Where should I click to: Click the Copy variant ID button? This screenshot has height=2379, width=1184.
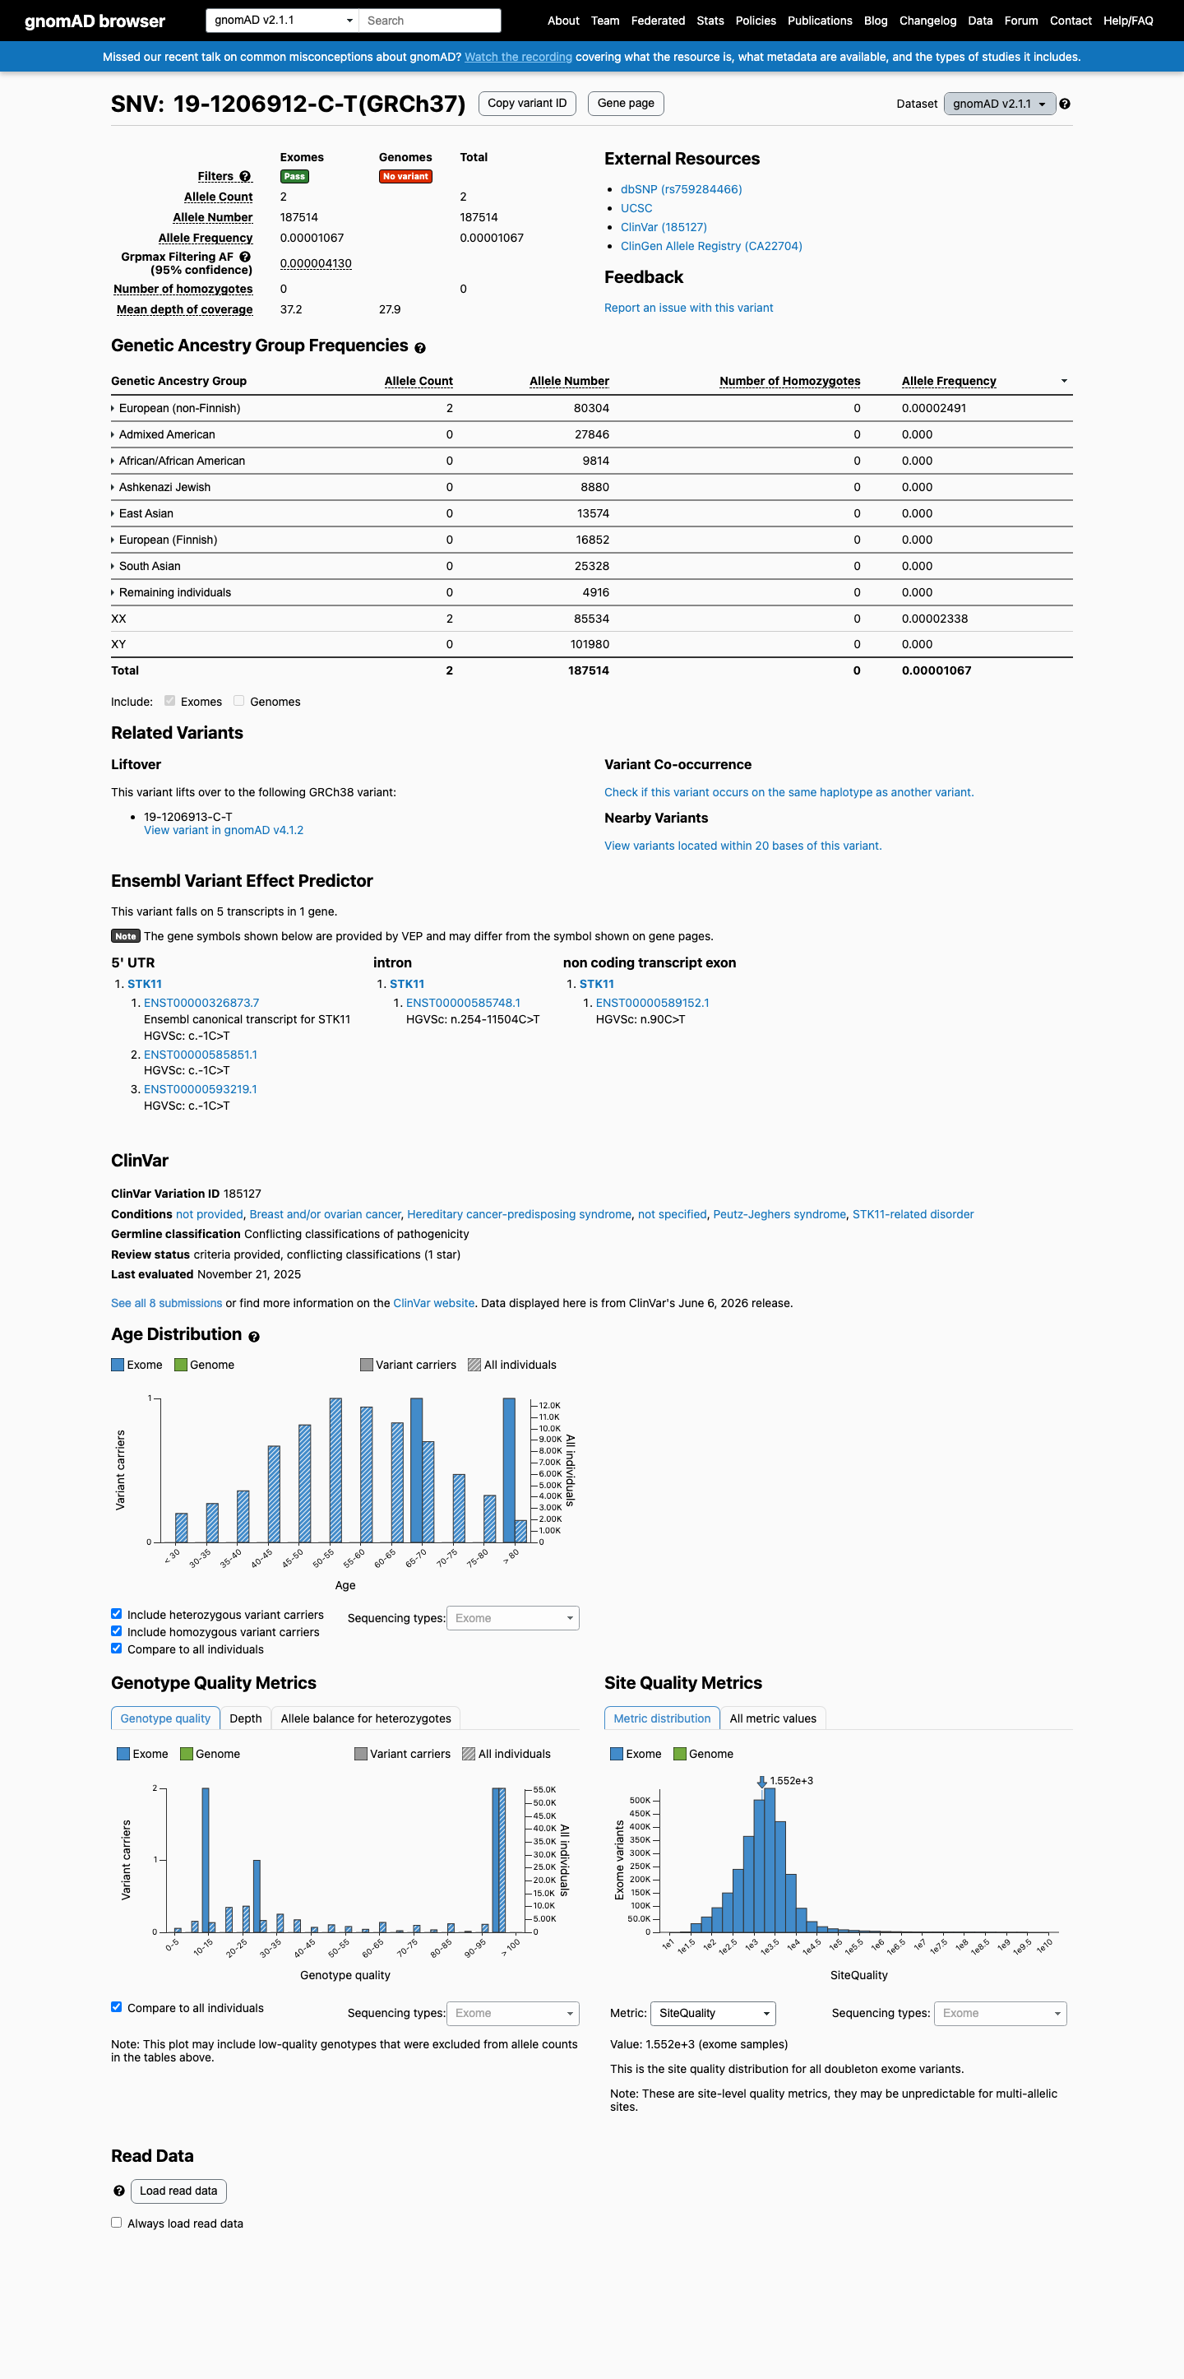tap(527, 104)
